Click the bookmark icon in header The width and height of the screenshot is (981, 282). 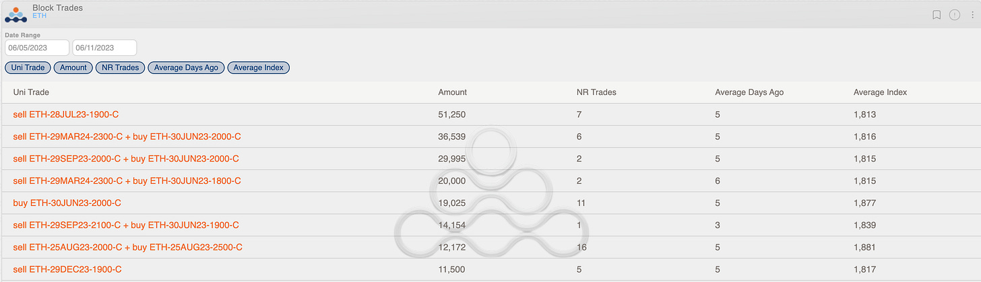pyautogui.click(x=937, y=15)
